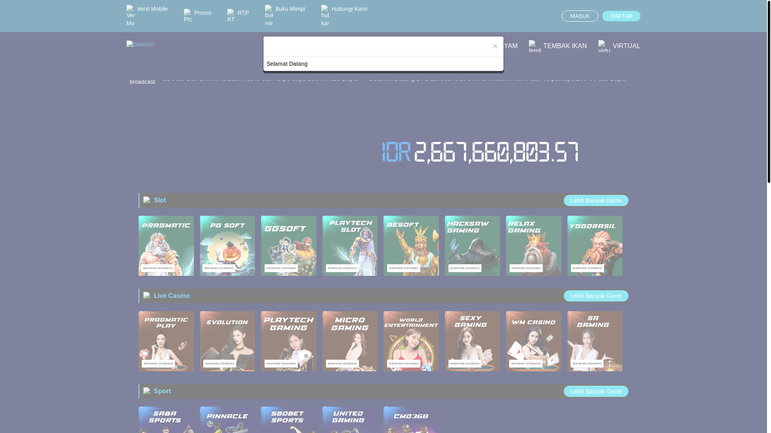Open Relax Gaming slot card
The image size is (771, 433).
coord(534,246)
